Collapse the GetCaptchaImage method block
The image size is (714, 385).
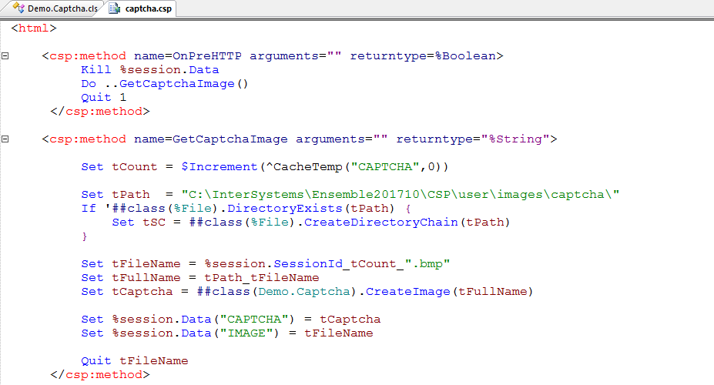tap(6, 139)
